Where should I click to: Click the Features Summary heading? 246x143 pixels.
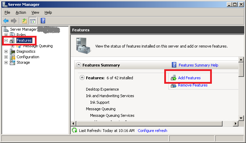pyautogui.click(x=101, y=65)
